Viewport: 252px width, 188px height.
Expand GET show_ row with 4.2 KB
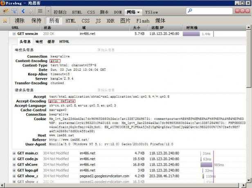click(x=14, y=176)
